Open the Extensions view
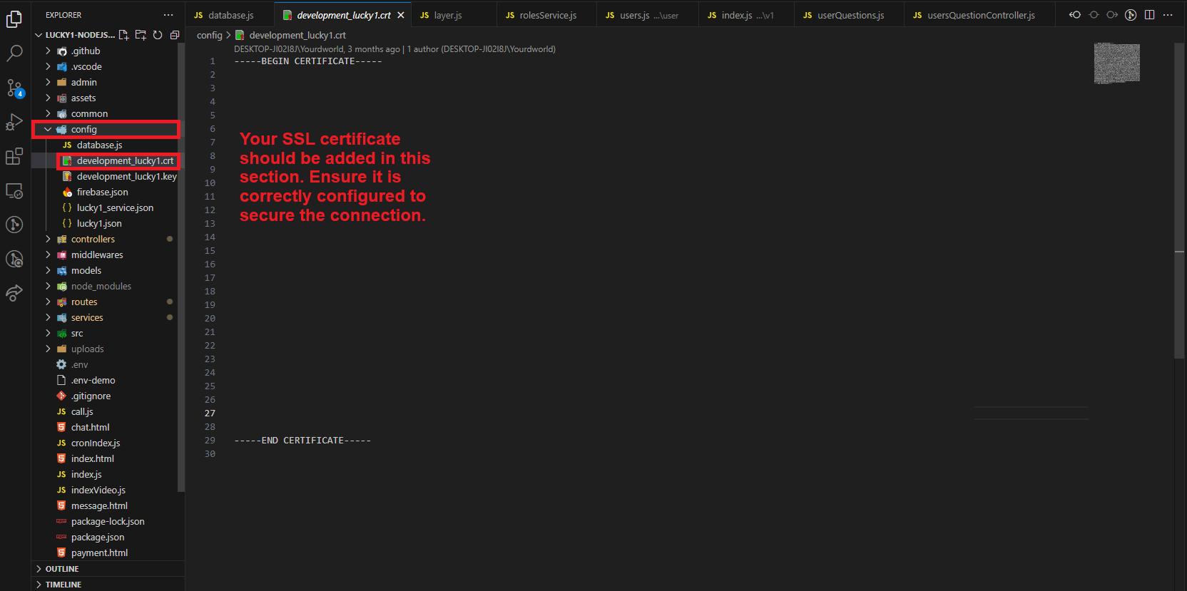 tap(14, 156)
